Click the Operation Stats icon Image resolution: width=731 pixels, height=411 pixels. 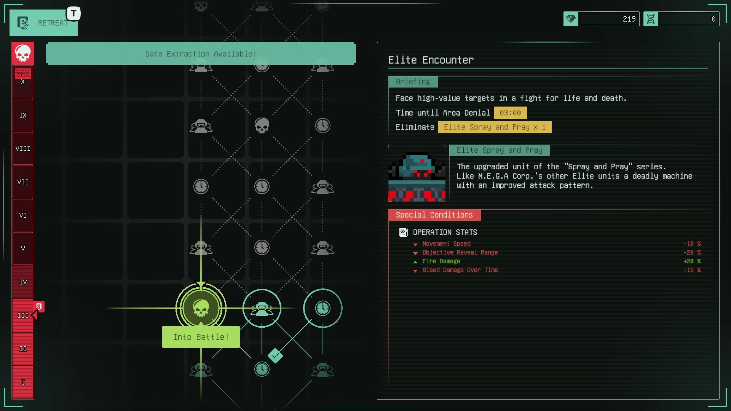point(403,232)
